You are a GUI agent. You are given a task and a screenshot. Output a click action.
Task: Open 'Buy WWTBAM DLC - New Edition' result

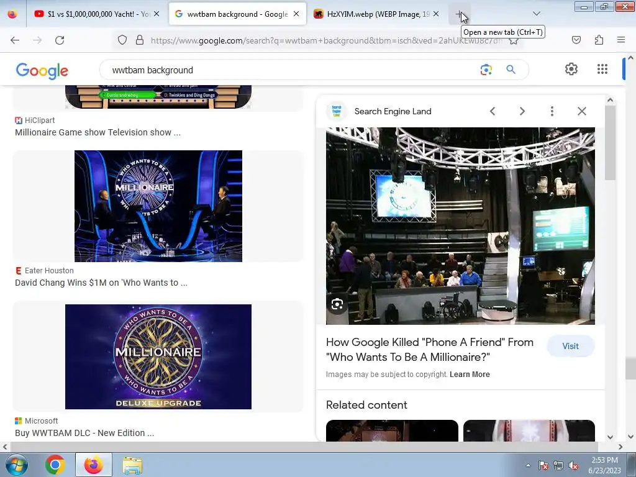coord(84,433)
